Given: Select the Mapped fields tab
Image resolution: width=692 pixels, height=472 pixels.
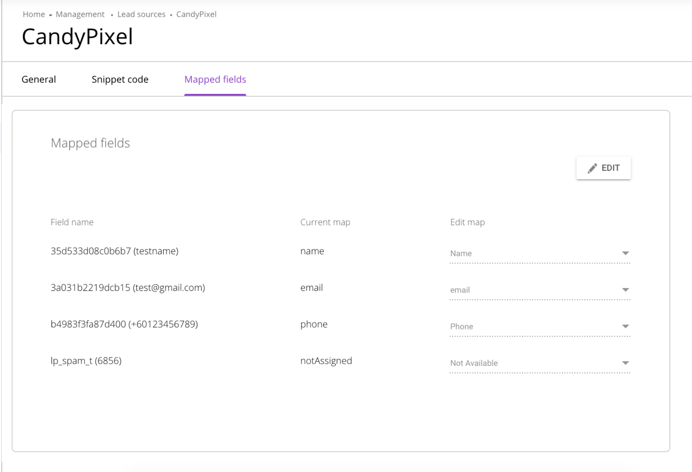Looking at the screenshot, I should (x=215, y=80).
